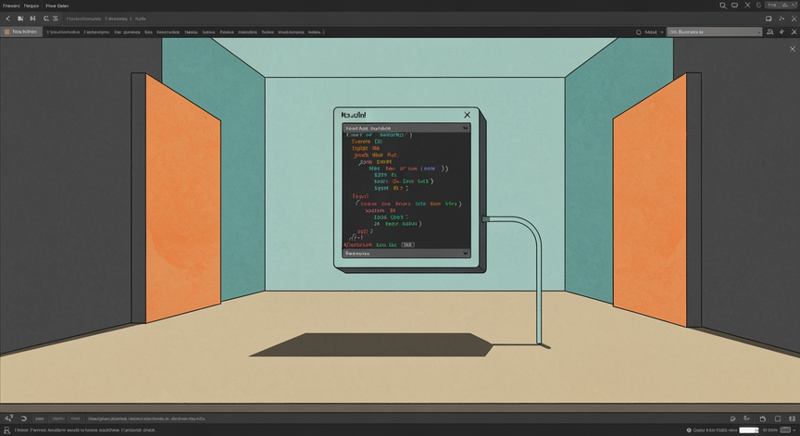Click the first small button after the undo arrow
This screenshot has width=800, height=436.
click(x=39, y=418)
